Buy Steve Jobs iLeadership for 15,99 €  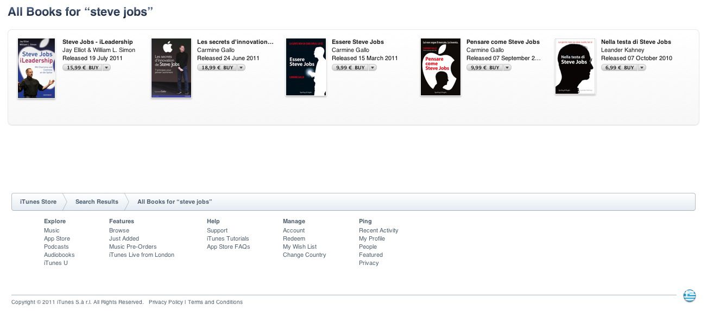pos(82,68)
